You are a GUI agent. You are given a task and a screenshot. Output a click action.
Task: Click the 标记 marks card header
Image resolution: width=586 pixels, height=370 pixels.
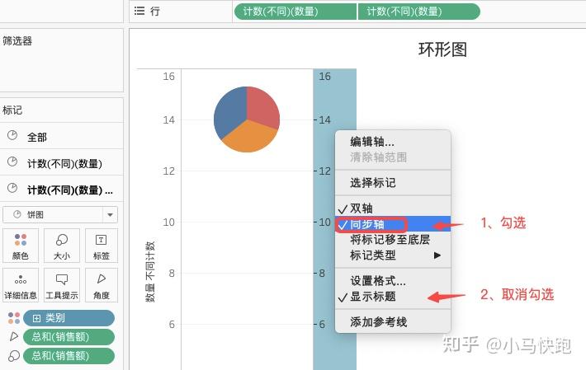pos(12,110)
